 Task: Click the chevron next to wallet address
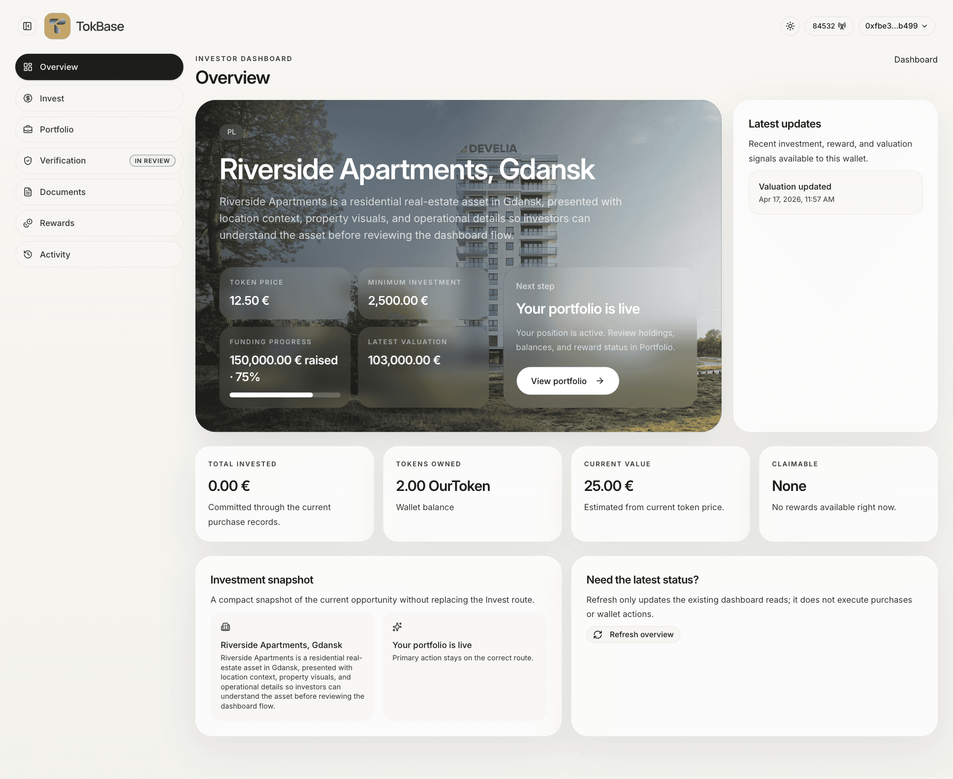(924, 26)
